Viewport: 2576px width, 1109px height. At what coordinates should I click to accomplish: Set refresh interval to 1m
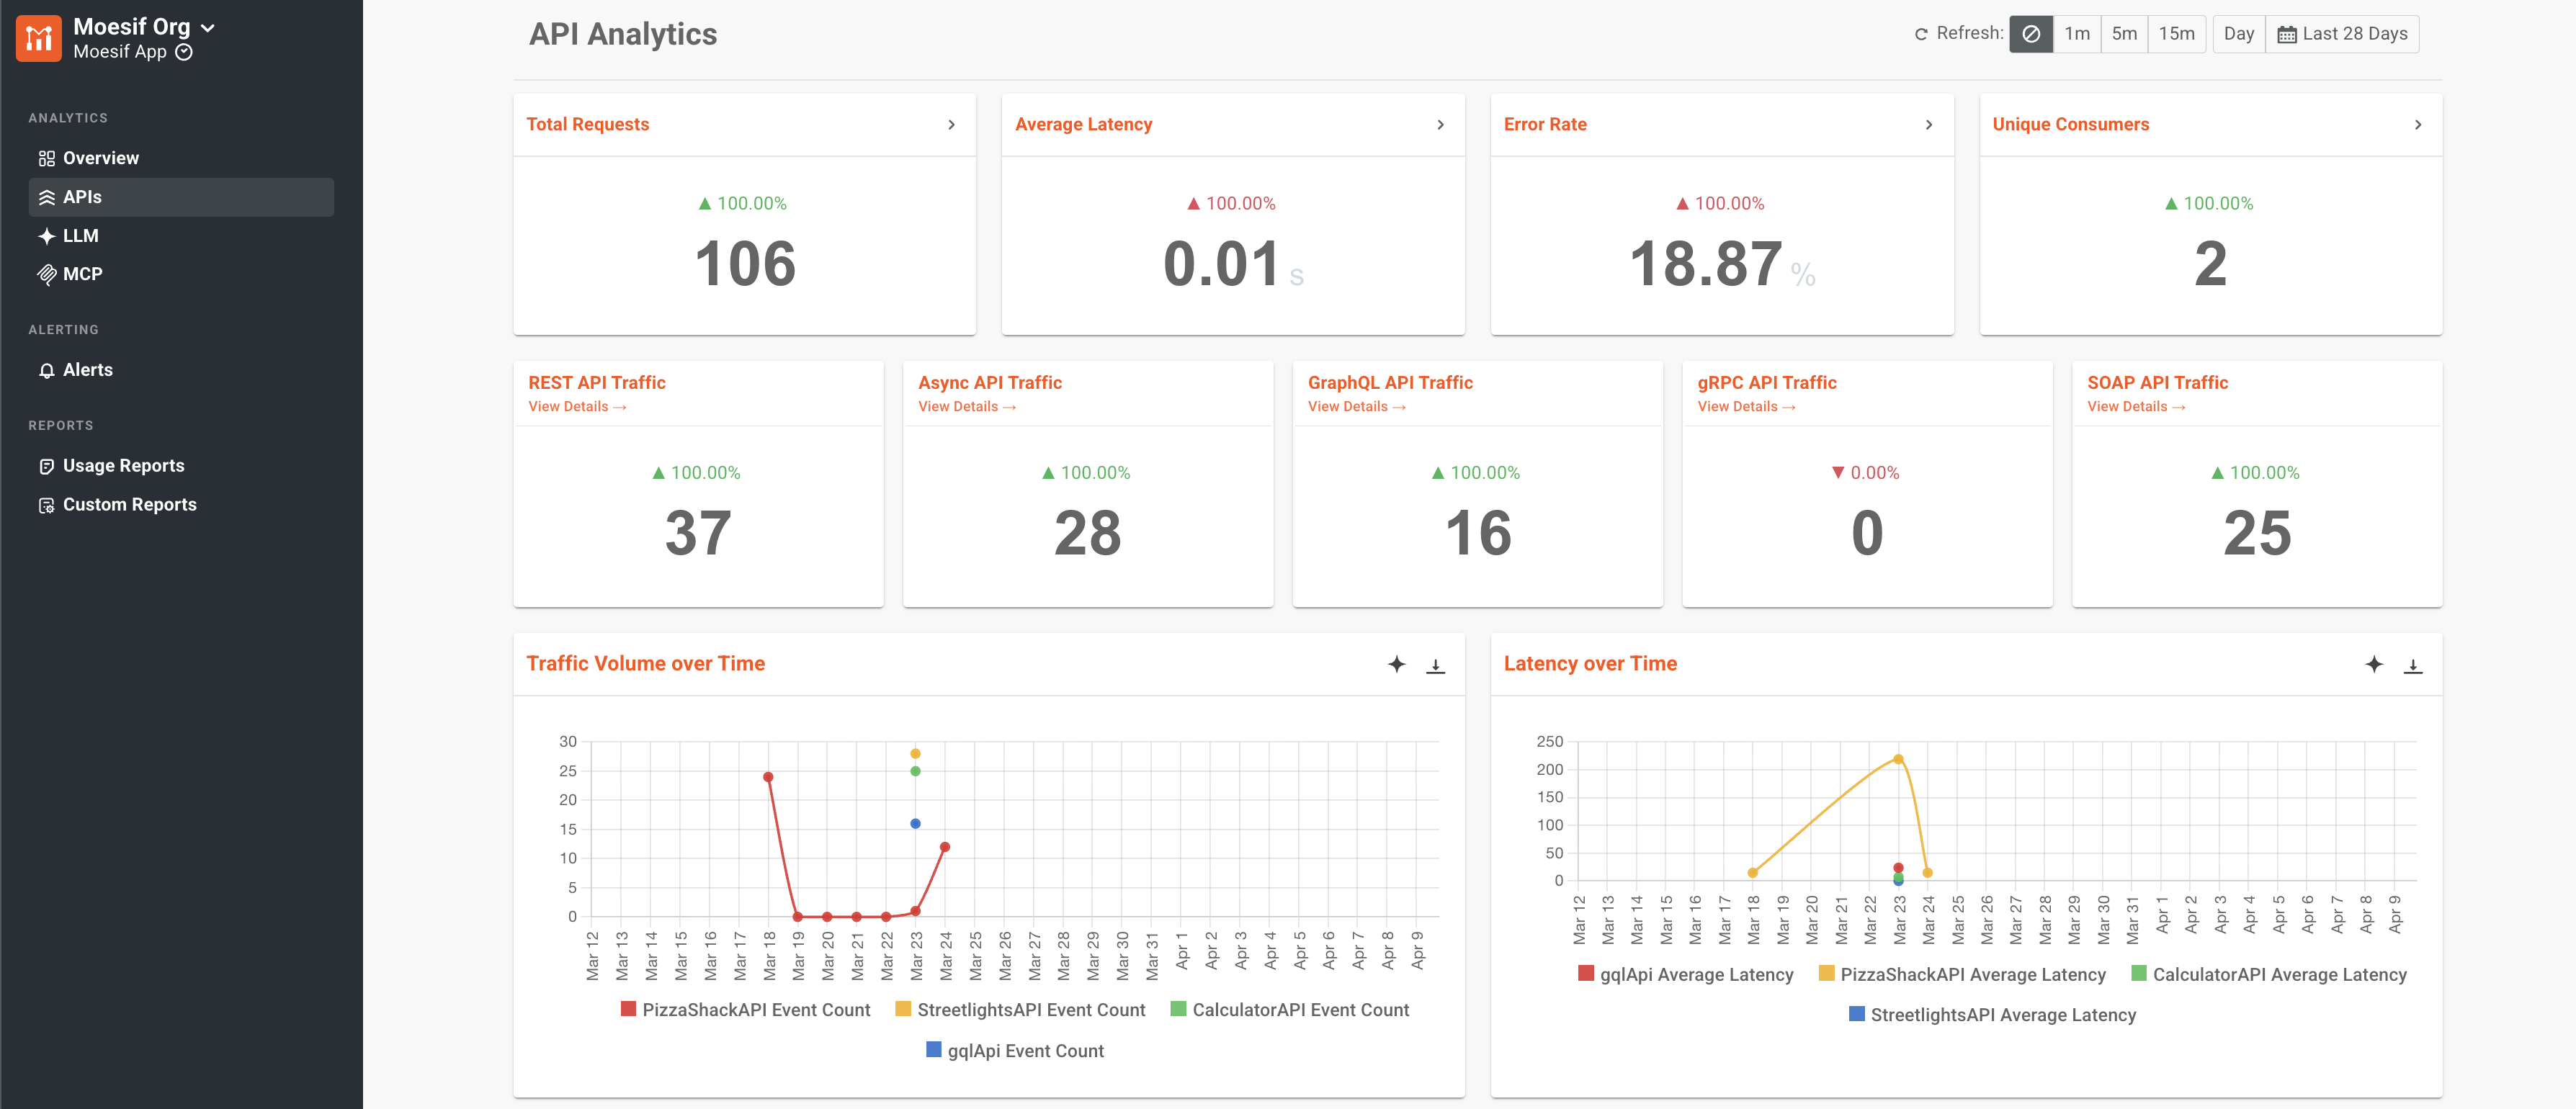[2077, 34]
